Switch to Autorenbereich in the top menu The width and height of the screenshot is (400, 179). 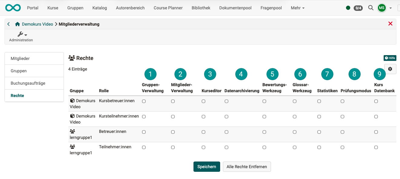pos(130,8)
